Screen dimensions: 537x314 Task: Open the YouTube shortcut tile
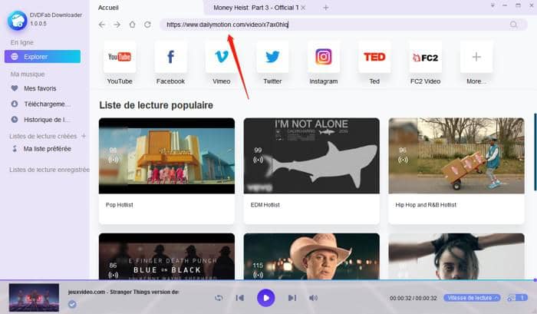click(120, 57)
